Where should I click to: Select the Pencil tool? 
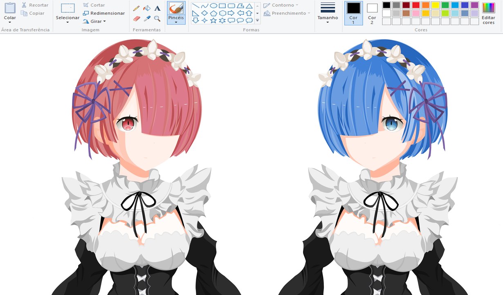click(136, 8)
